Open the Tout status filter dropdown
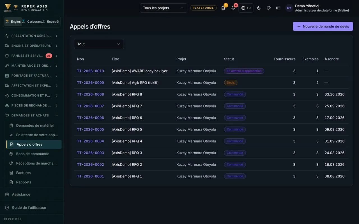The image size is (359, 224). (99, 44)
